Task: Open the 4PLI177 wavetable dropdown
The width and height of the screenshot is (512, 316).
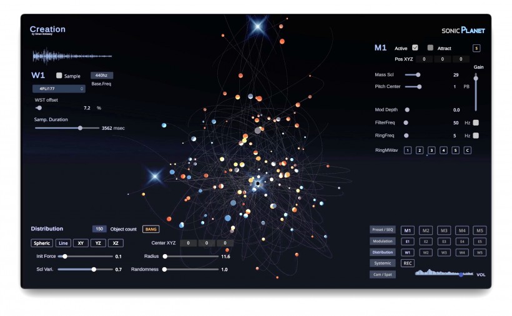Action: tap(58, 89)
